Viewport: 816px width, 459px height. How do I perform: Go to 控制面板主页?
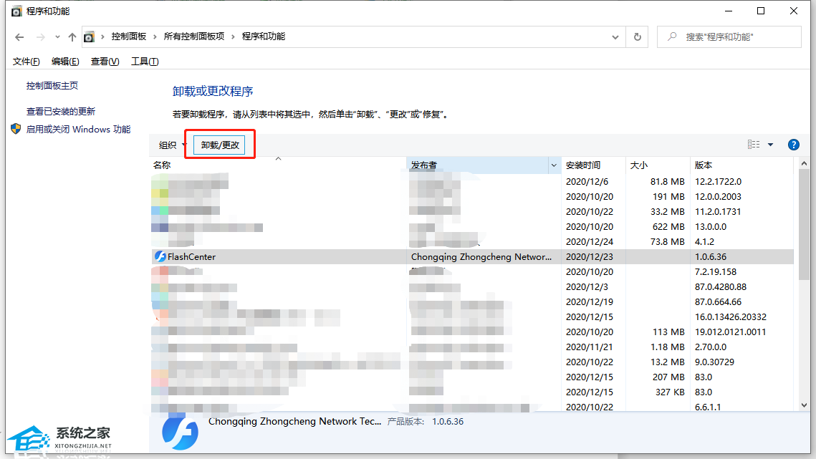pos(52,86)
